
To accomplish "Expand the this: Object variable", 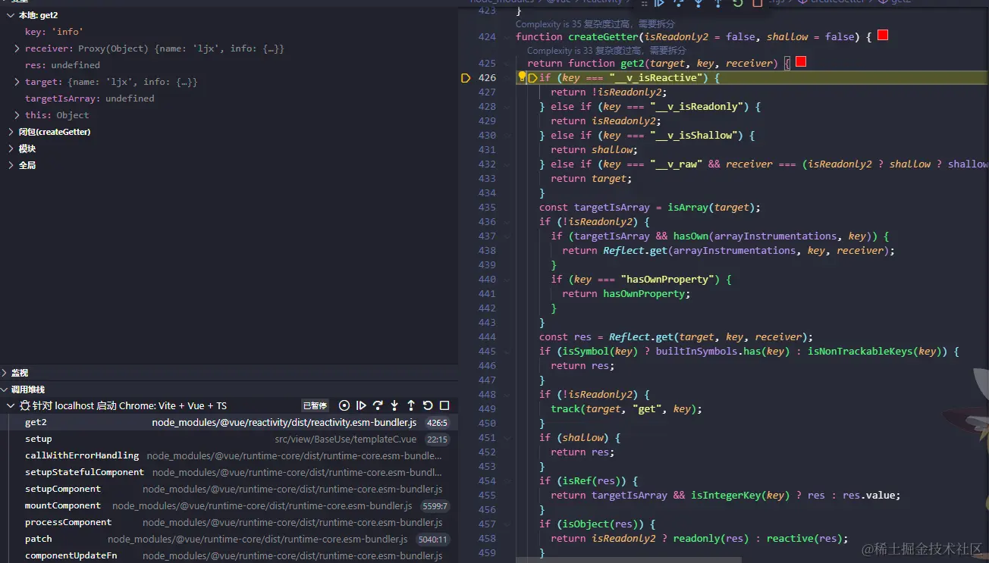I will pos(17,115).
